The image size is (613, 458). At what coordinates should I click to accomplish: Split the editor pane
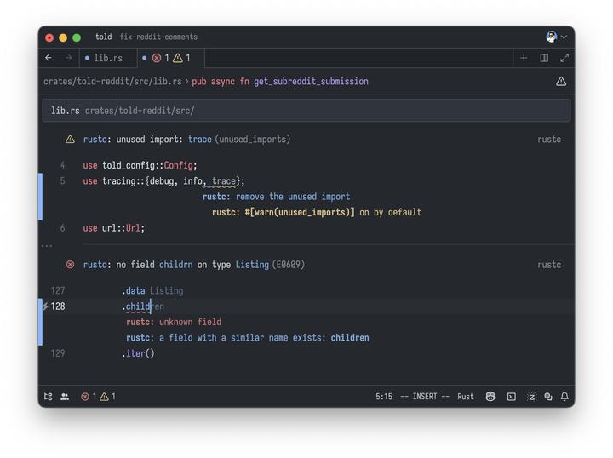tap(544, 58)
